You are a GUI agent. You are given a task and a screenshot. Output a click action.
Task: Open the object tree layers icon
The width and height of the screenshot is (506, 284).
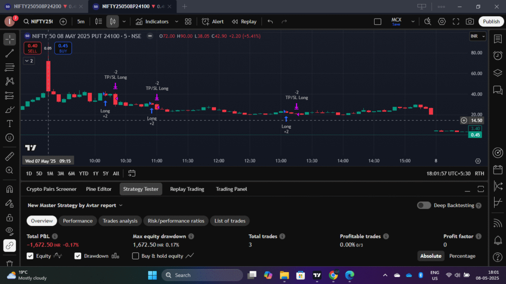[x=498, y=73]
